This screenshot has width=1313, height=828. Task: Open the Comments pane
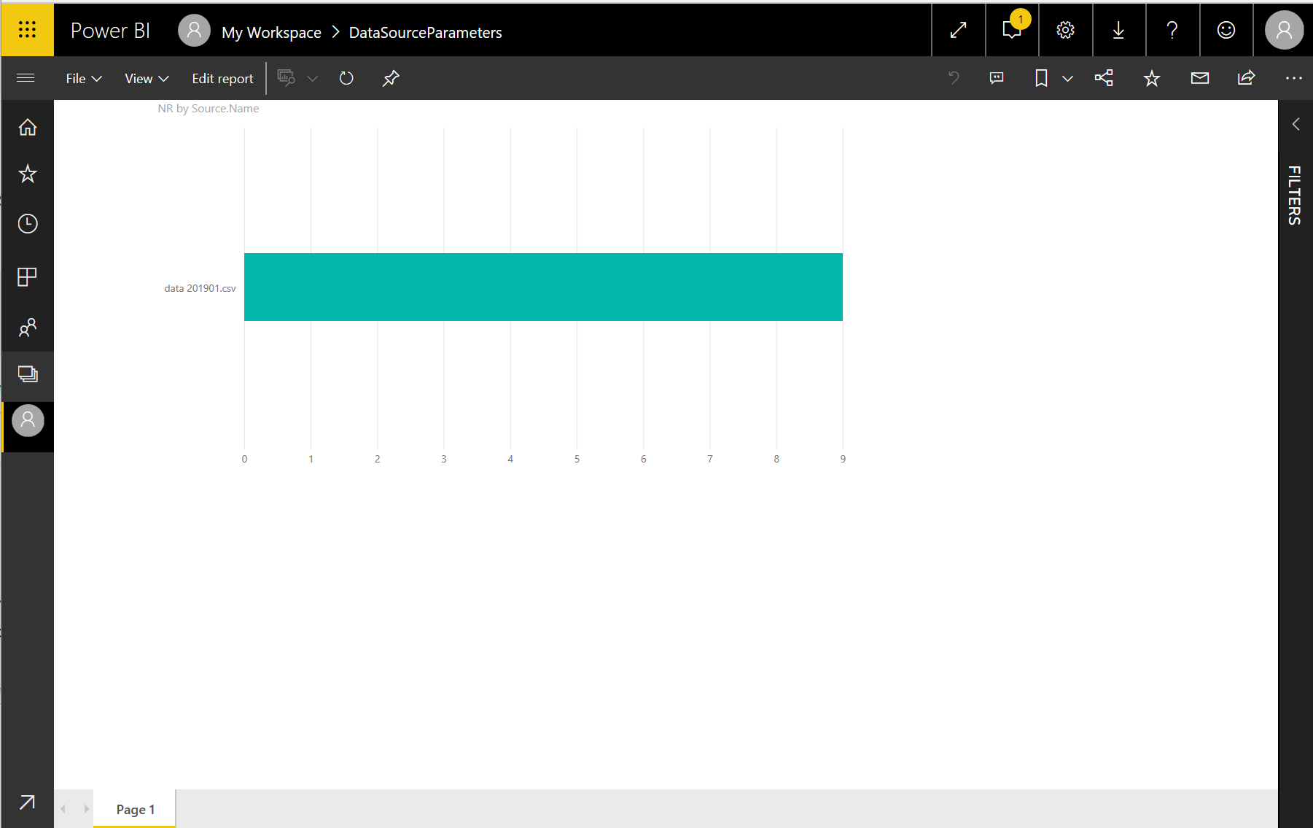(997, 78)
